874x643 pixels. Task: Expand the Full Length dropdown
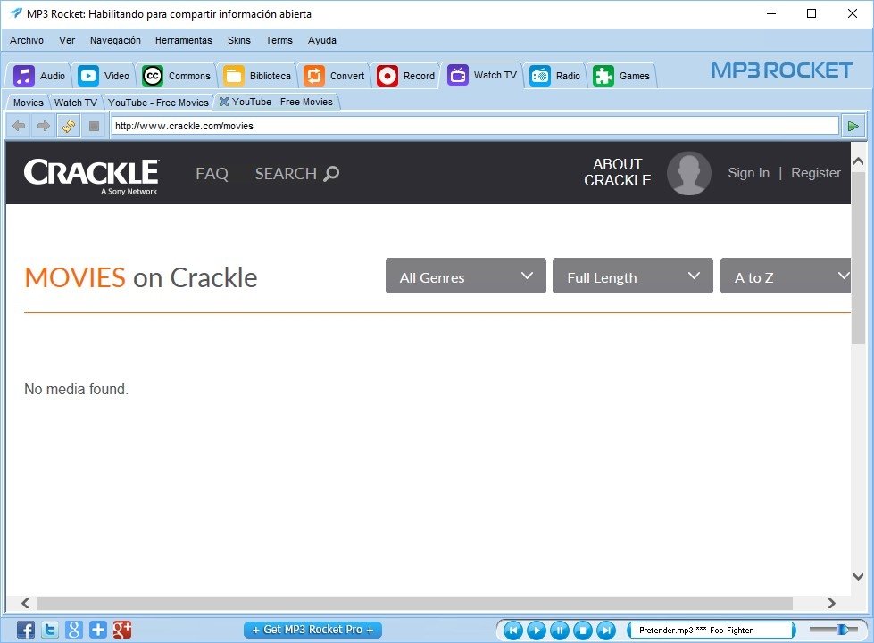(633, 276)
